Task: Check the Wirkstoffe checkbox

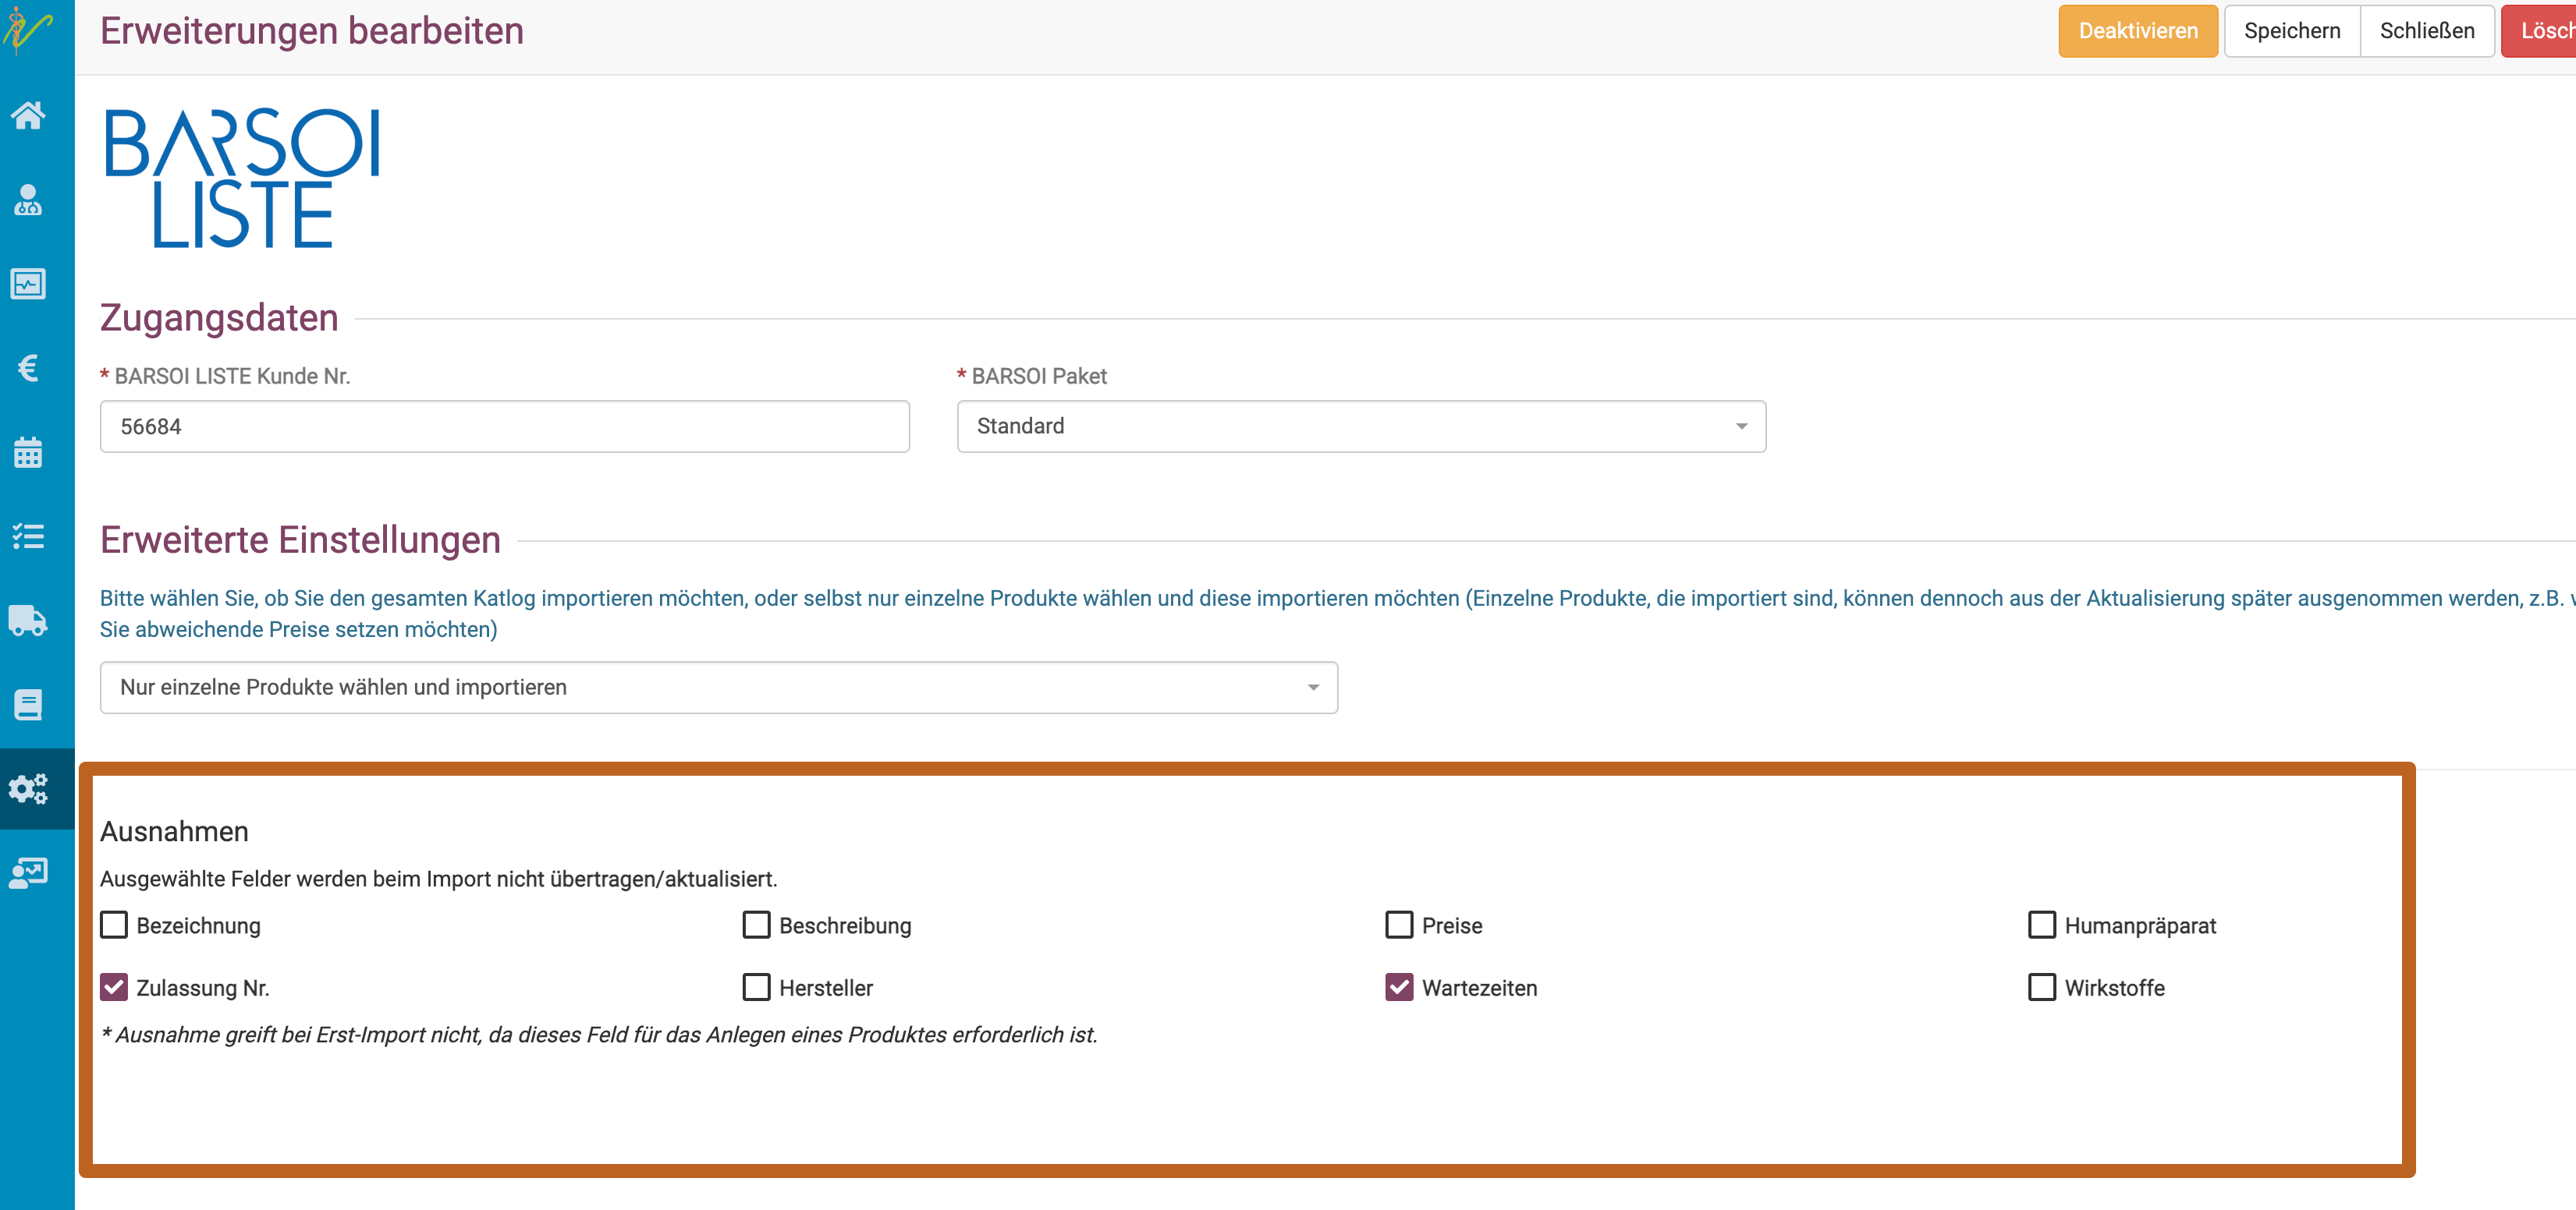Action: coord(2042,987)
